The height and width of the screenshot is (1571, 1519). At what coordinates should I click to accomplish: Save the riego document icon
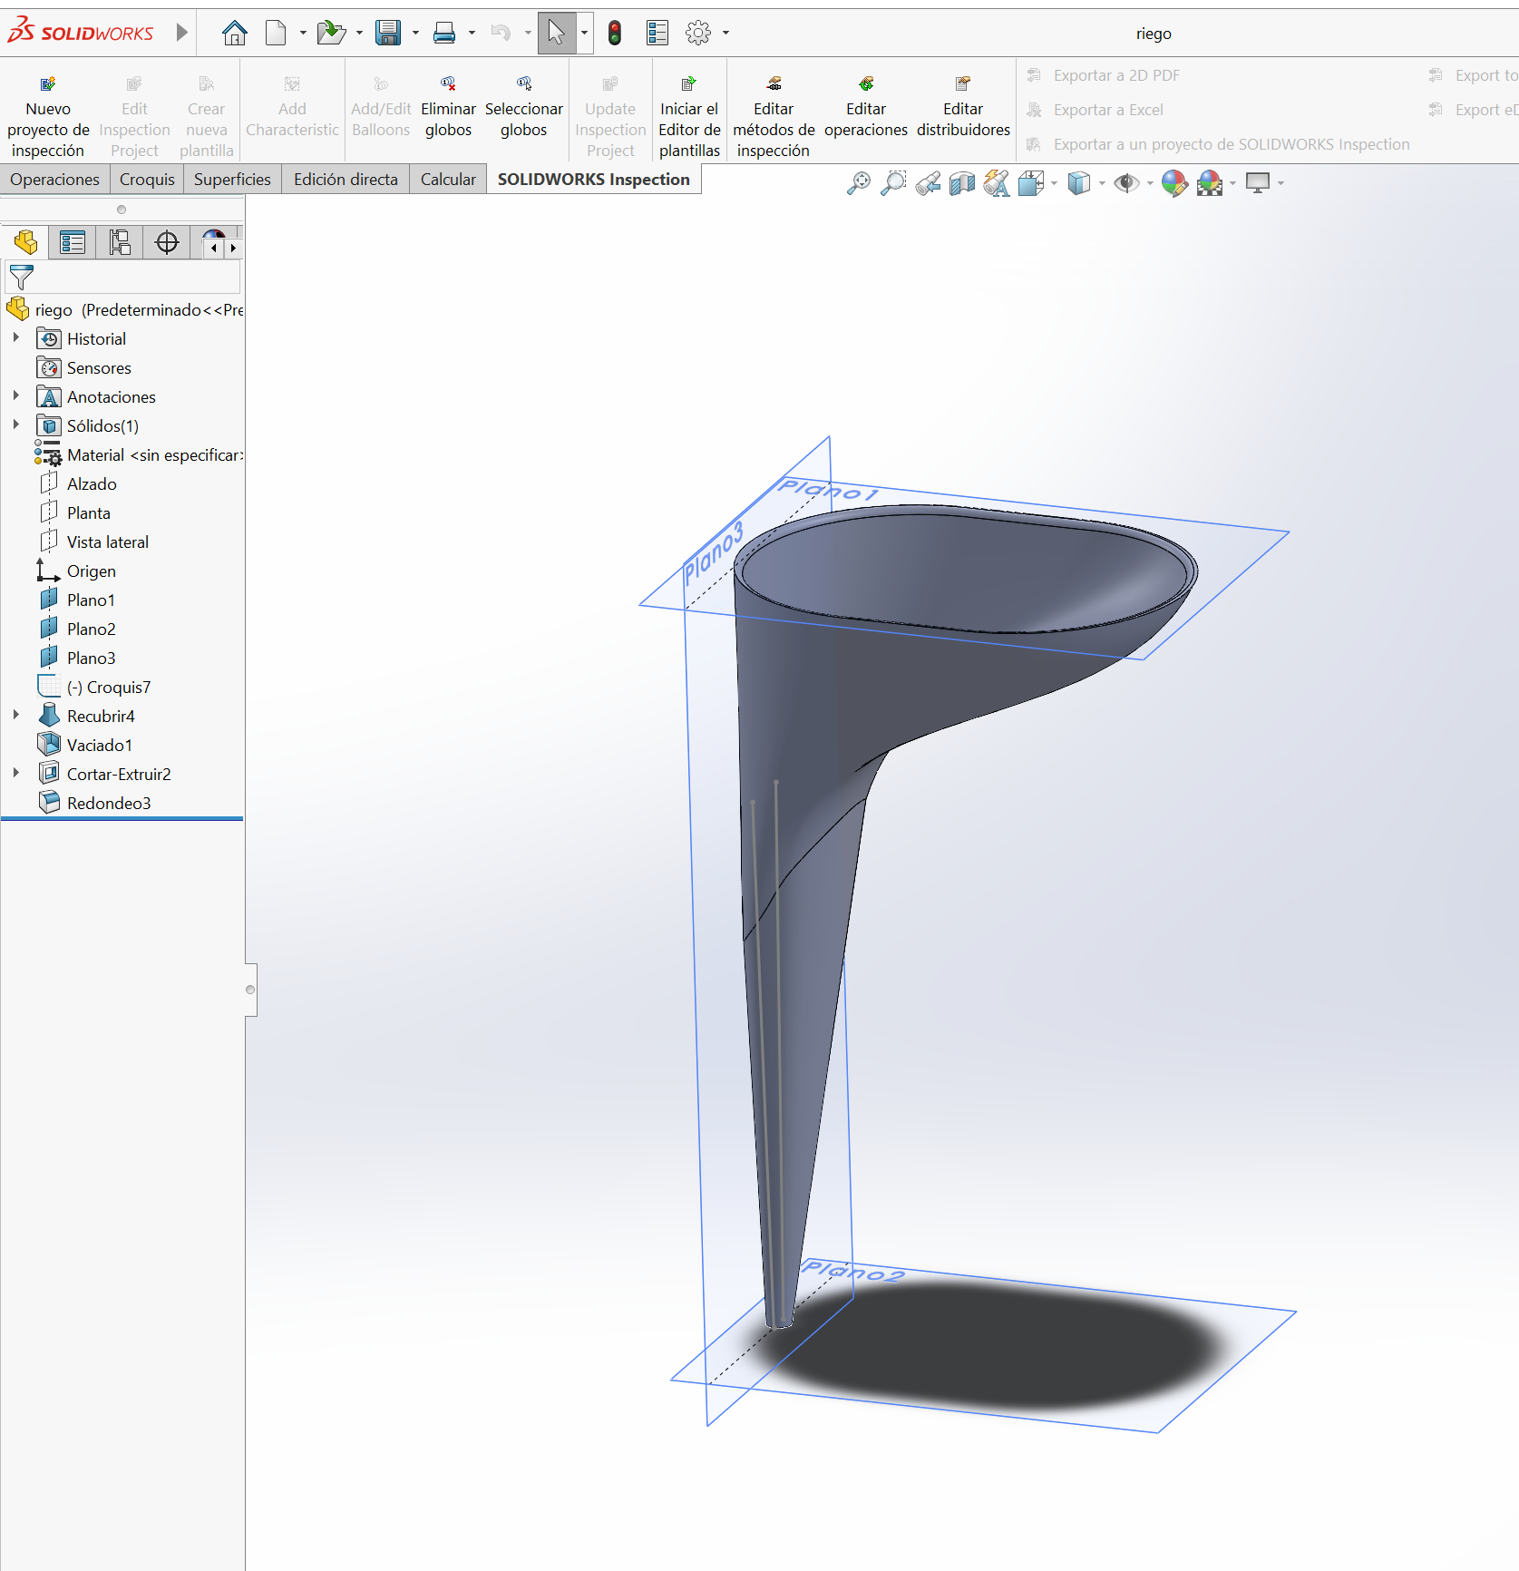pyautogui.click(x=388, y=34)
